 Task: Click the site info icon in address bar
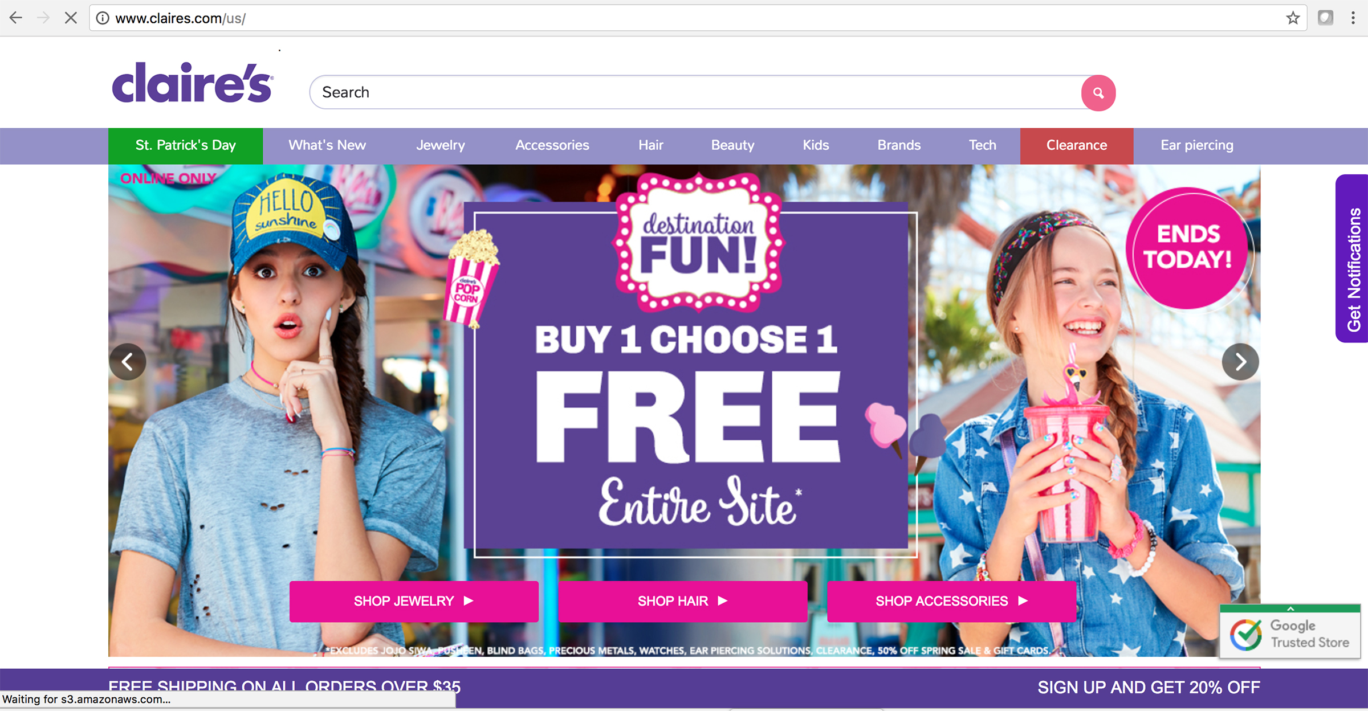(x=103, y=18)
